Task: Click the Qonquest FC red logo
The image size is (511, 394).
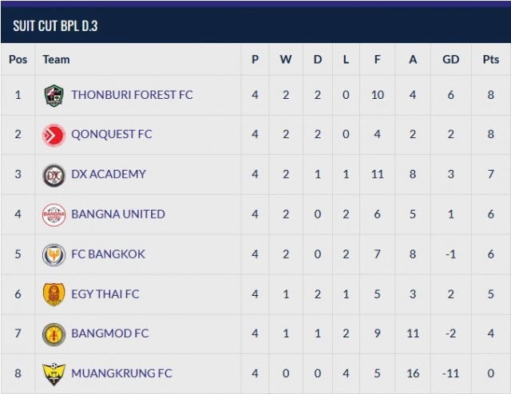Action: tap(54, 135)
